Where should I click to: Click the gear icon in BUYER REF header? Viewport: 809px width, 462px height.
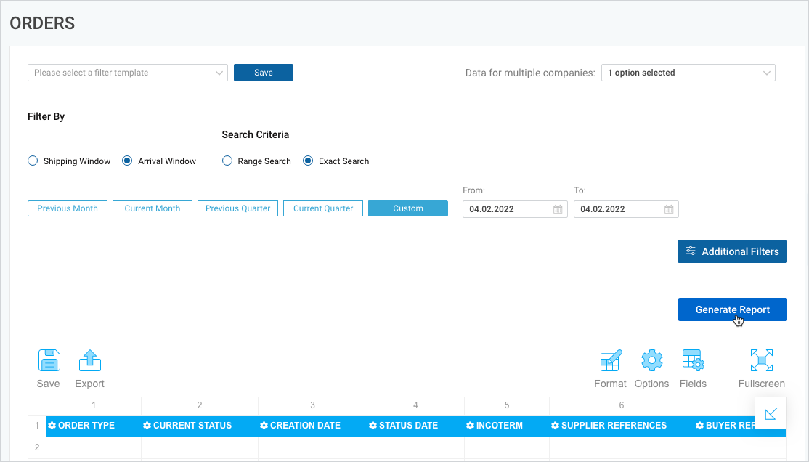point(699,426)
